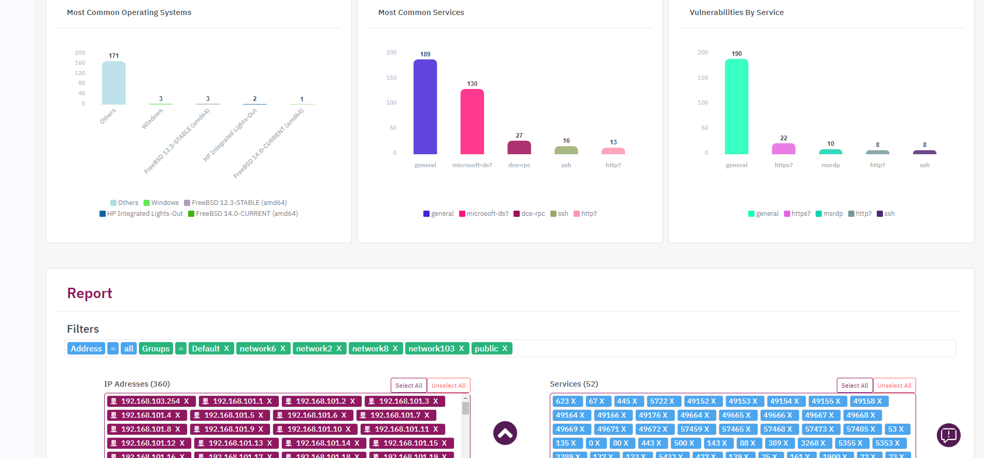Click the host icon on 192.168.101.4
984x458 pixels.
114,415
